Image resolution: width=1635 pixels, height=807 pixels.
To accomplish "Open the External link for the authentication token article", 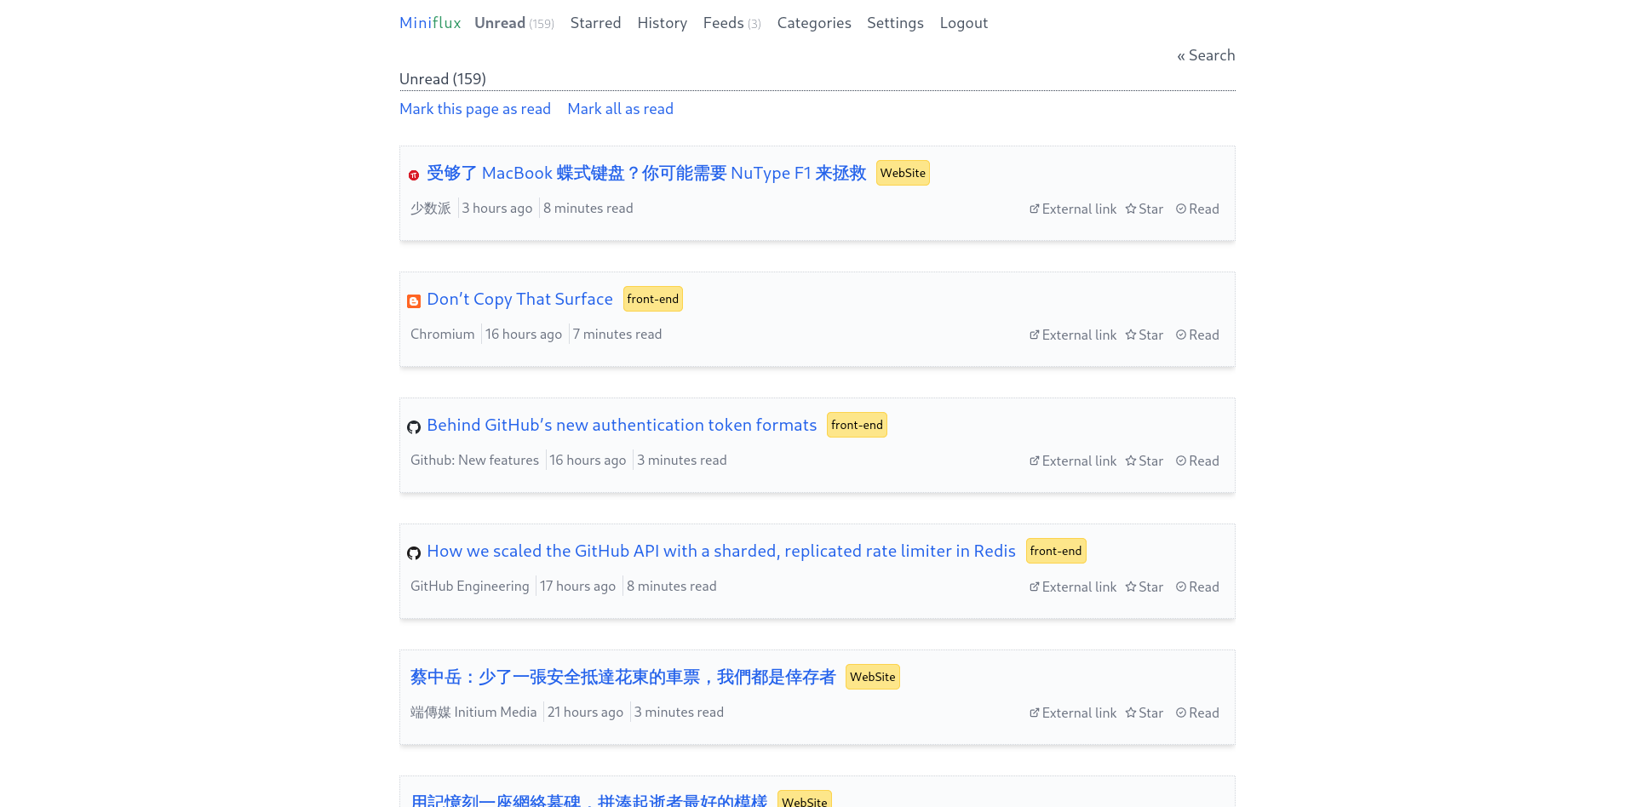I will tap(1073, 461).
